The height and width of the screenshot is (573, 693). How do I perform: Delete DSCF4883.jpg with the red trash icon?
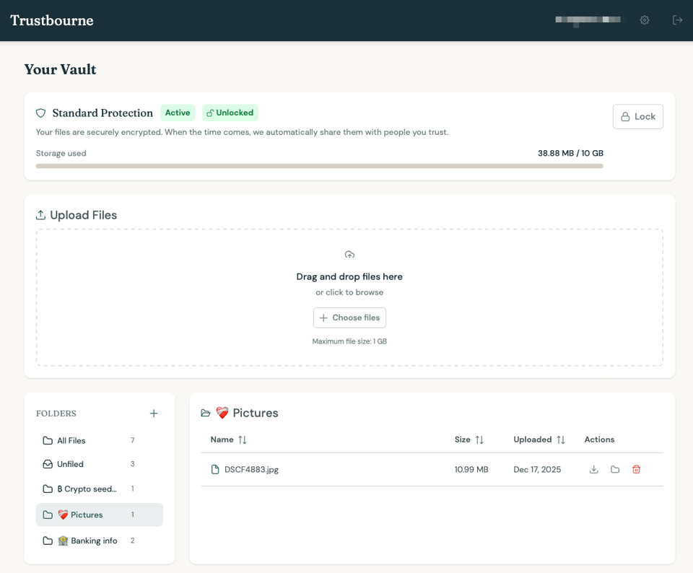[636, 469]
